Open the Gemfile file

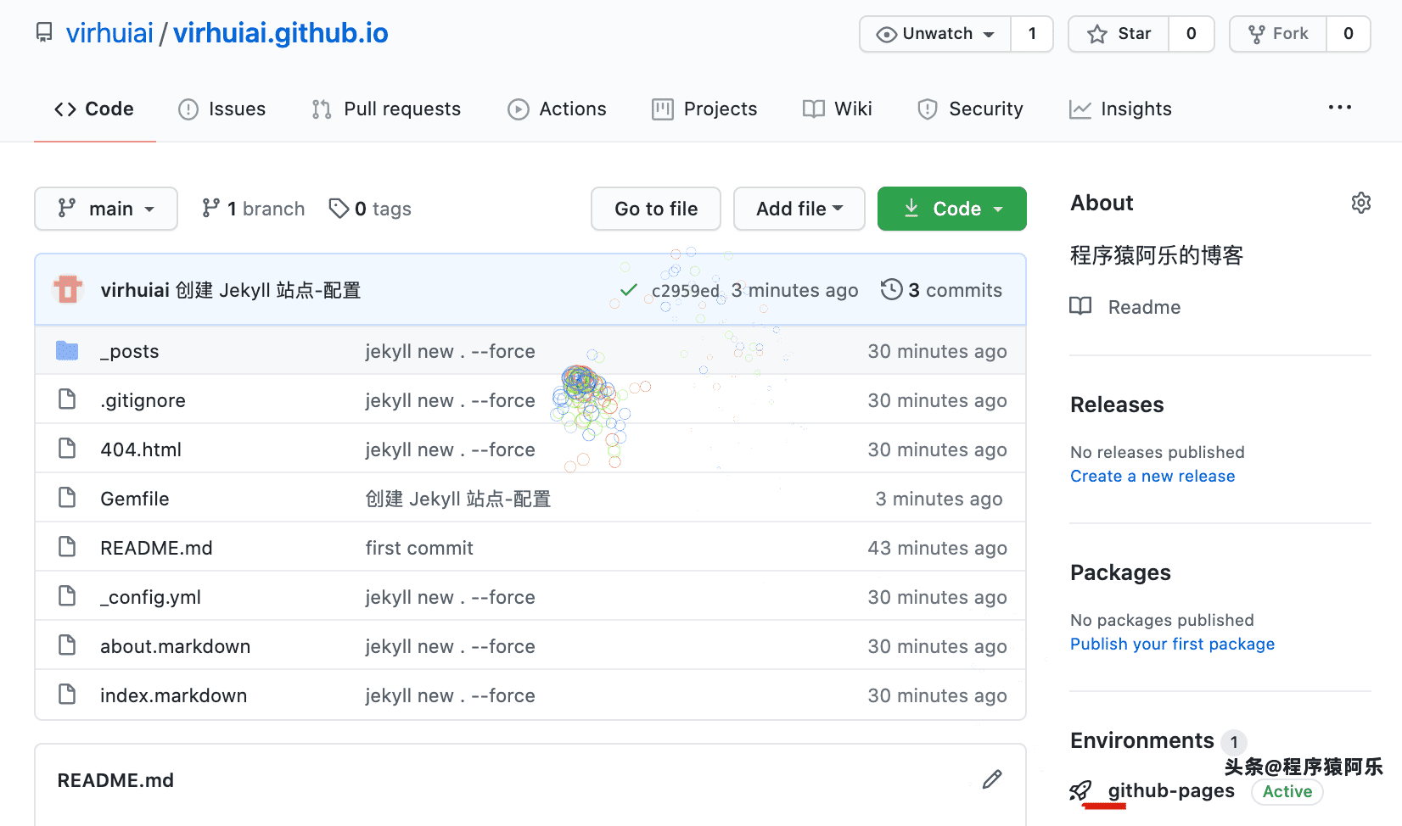click(x=135, y=499)
